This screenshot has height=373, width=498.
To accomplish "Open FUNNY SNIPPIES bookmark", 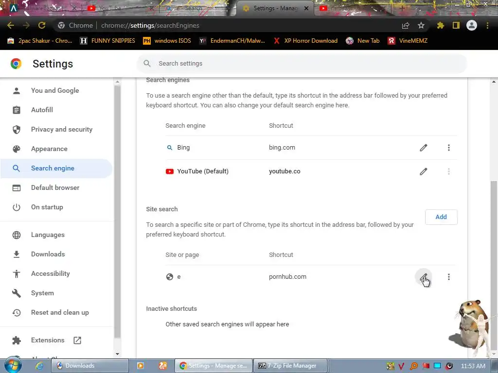I will (107, 41).
